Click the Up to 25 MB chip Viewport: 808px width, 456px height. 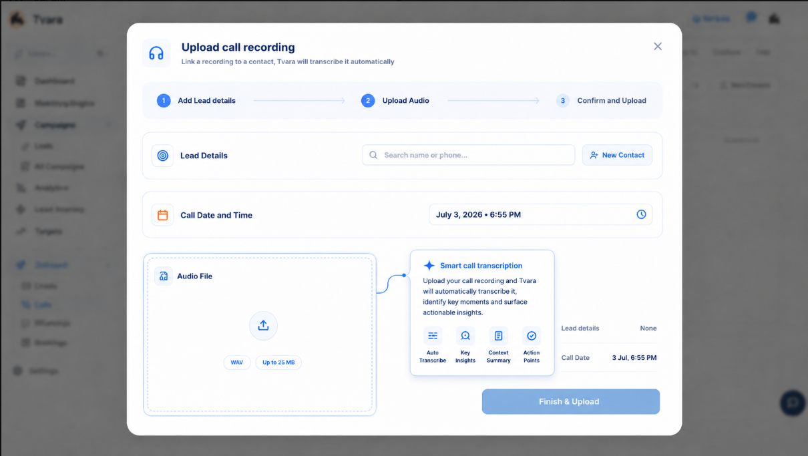[x=278, y=363]
